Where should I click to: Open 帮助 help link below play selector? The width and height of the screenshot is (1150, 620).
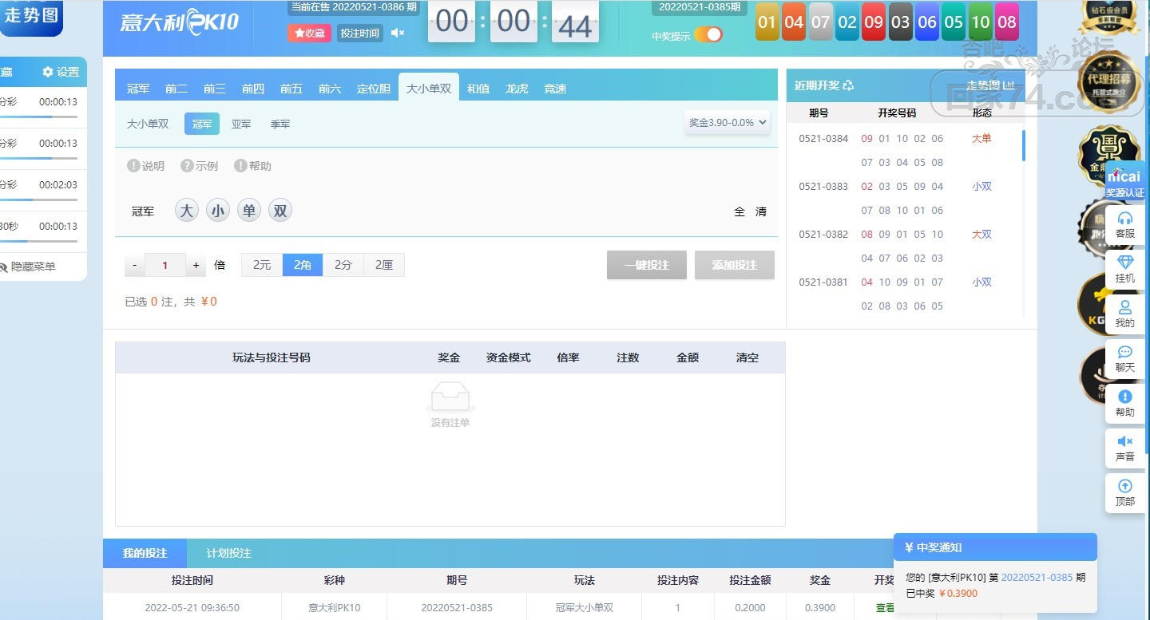tap(252, 166)
